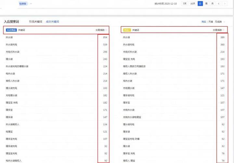The image size is (234, 163).
Task: Click the yellow 竞品1 tag
Action: pyautogui.click(x=127, y=30)
